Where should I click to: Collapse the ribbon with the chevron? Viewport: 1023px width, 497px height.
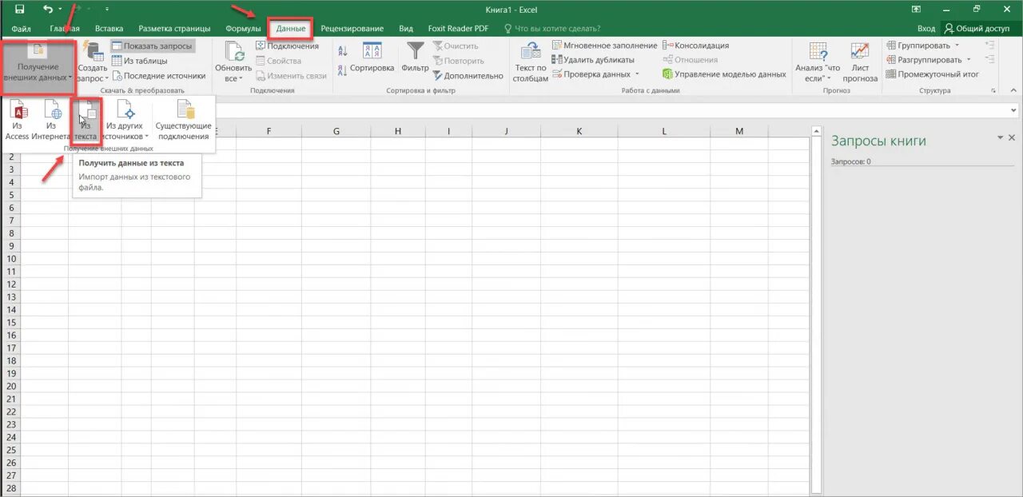point(1013,90)
